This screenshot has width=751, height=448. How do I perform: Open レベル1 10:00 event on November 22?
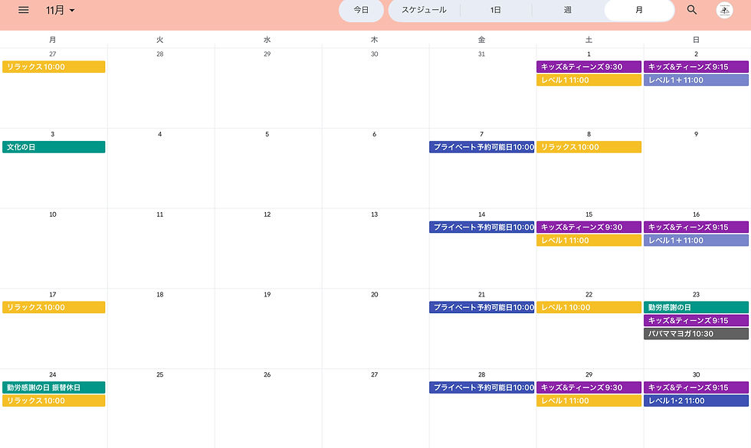589,307
